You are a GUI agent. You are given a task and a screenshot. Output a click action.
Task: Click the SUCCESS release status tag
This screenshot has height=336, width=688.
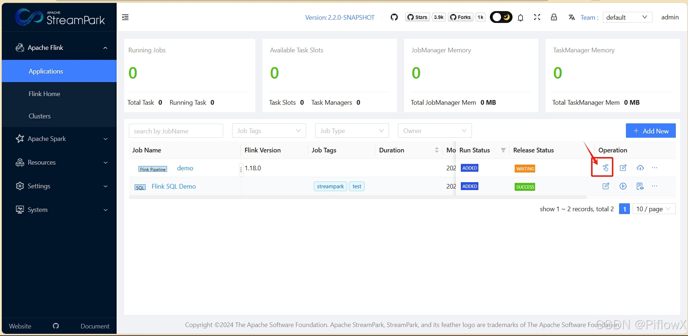pyautogui.click(x=525, y=187)
